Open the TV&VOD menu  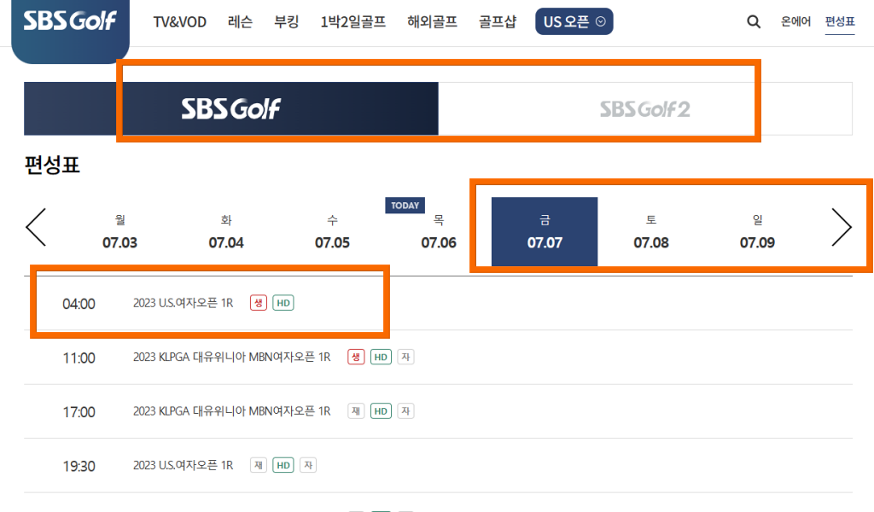[x=179, y=21]
